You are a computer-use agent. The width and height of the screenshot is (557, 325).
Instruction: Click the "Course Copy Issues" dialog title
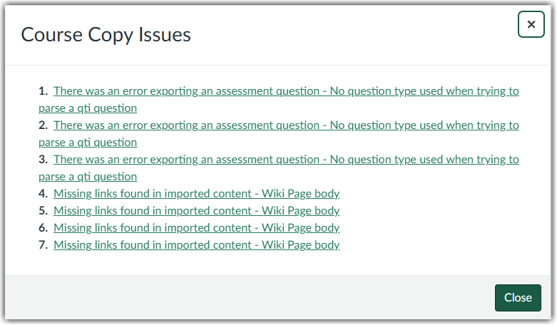pyautogui.click(x=106, y=34)
